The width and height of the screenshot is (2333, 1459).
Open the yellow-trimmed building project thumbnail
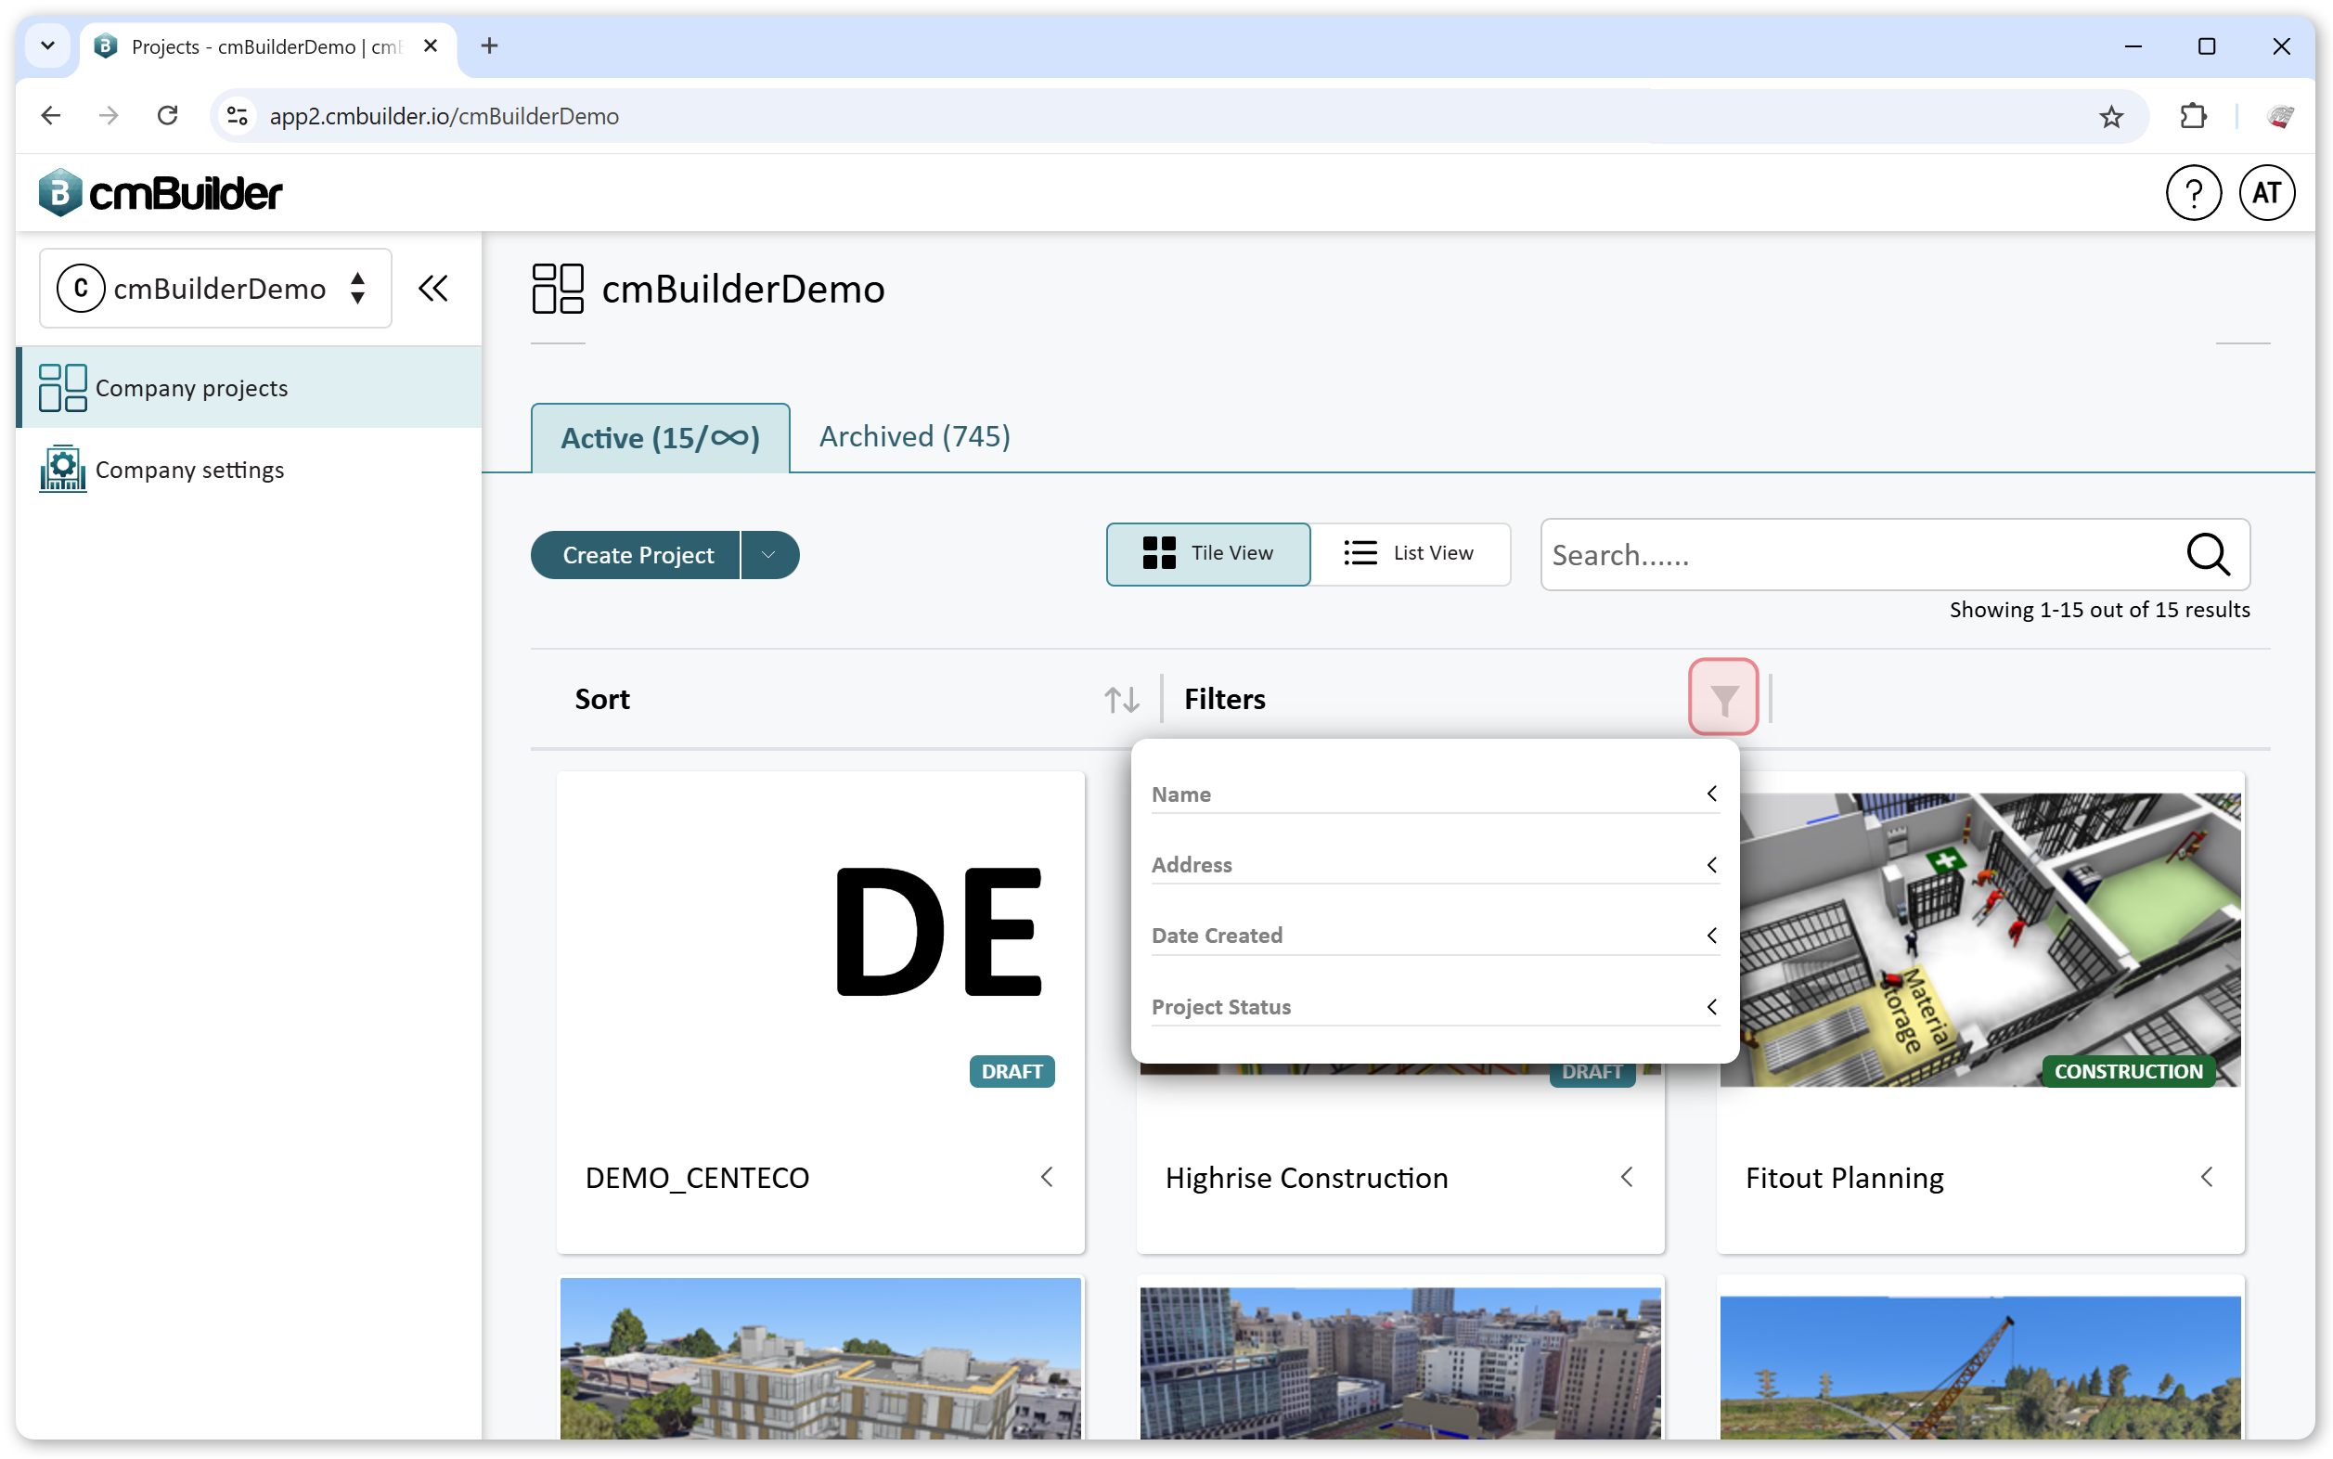tap(820, 1359)
